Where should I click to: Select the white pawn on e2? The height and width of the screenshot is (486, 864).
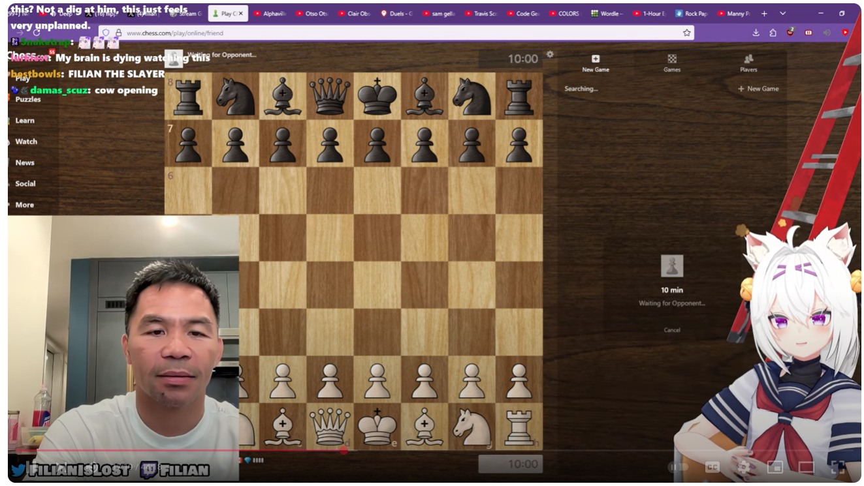[377, 380]
